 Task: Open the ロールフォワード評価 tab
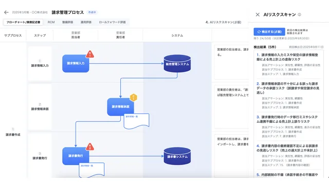(112, 22)
